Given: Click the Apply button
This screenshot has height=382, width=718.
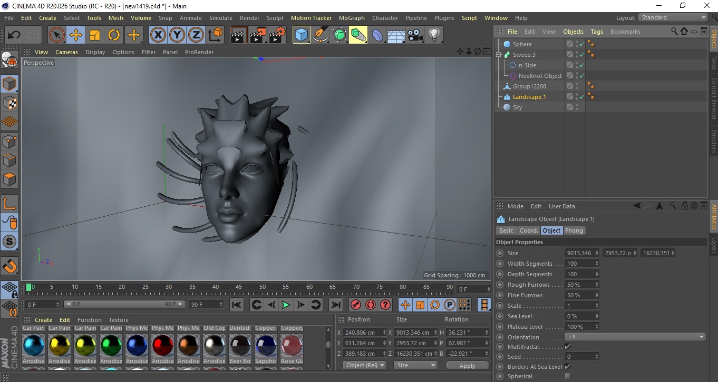Looking at the screenshot, I should [x=467, y=365].
